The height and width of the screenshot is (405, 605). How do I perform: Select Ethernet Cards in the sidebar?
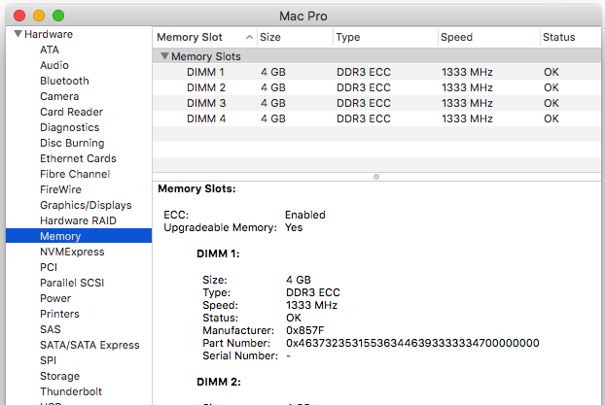pyautogui.click(x=78, y=158)
